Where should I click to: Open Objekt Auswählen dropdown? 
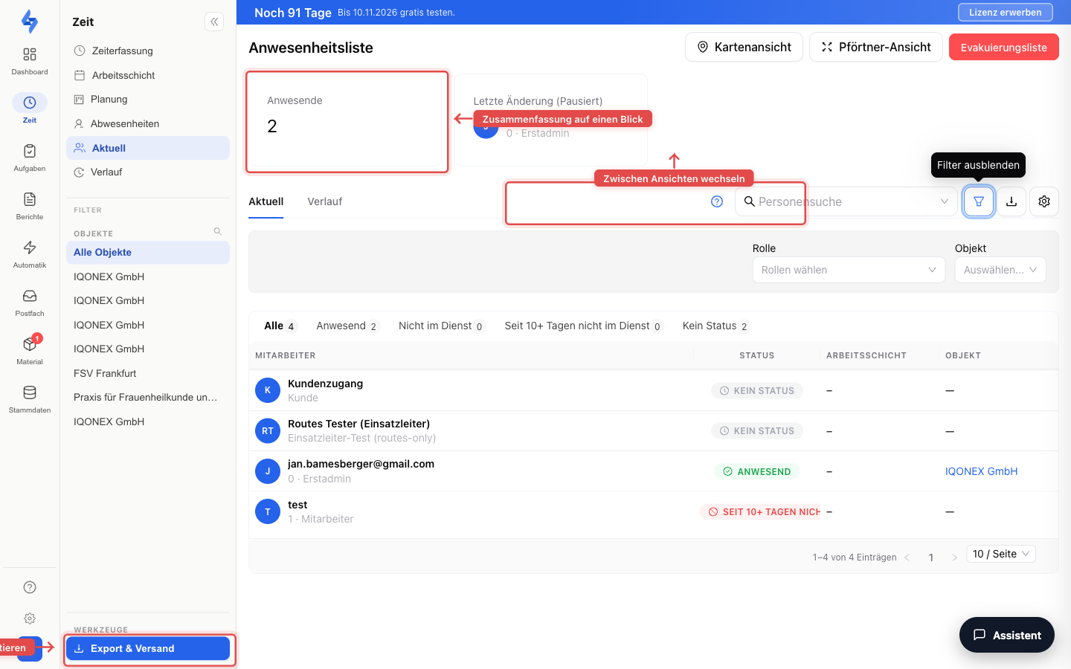pos(1000,270)
